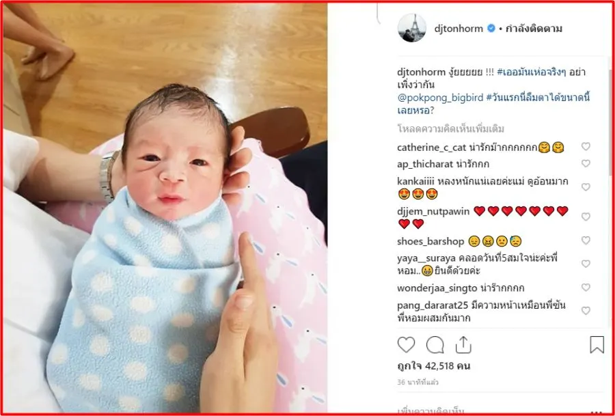Open the comment bubble icon
This screenshot has width=615, height=416.
pos(435,346)
